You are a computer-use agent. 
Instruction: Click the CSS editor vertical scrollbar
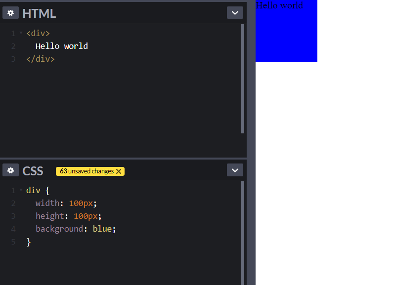pyautogui.click(x=243, y=233)
